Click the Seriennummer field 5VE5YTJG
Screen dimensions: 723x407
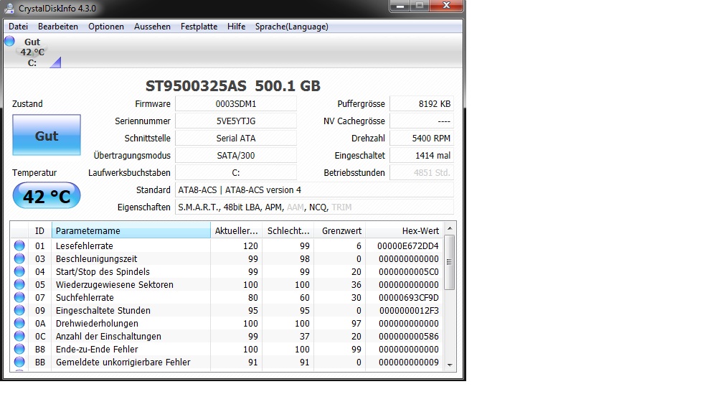click(236, 121)
